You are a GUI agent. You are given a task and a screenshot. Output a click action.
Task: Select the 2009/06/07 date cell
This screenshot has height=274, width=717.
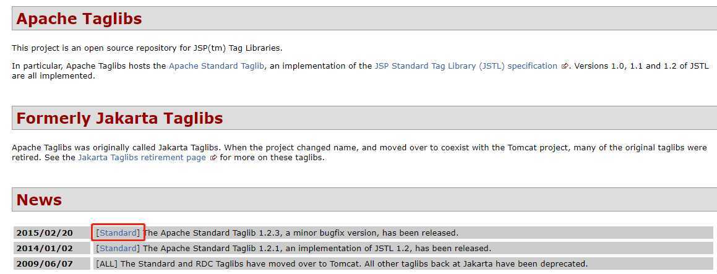click(45, 264)
